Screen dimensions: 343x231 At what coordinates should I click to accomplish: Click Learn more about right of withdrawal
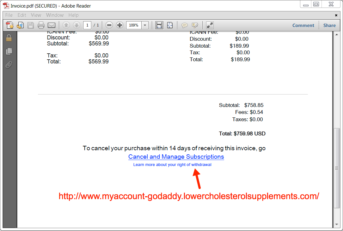point(172,165)
